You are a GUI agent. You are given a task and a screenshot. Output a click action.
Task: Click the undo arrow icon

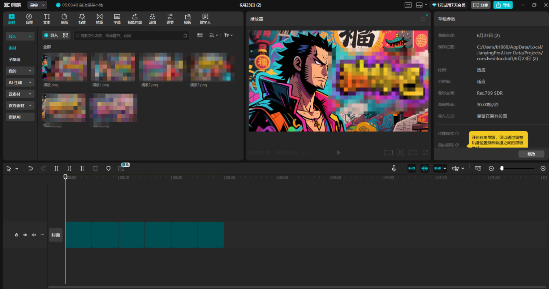point(31,168)
